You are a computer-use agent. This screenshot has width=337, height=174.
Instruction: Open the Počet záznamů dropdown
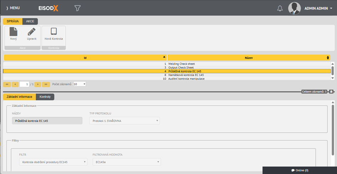pyautogui.click(x=80, y=84)
